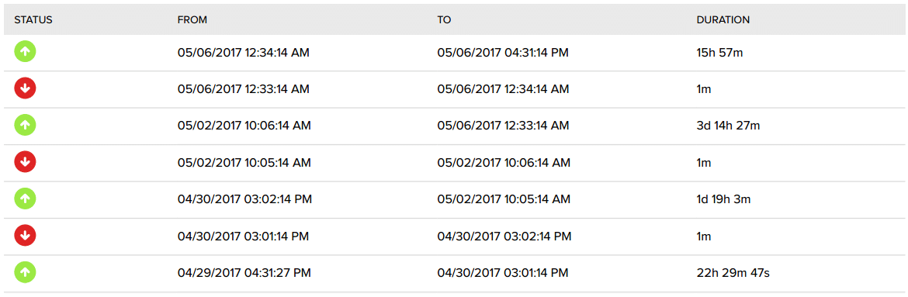This screenshot has width=908, height=297.
Task: Select the green up icon for 22h 29m 47s
Action: point(25,273)
